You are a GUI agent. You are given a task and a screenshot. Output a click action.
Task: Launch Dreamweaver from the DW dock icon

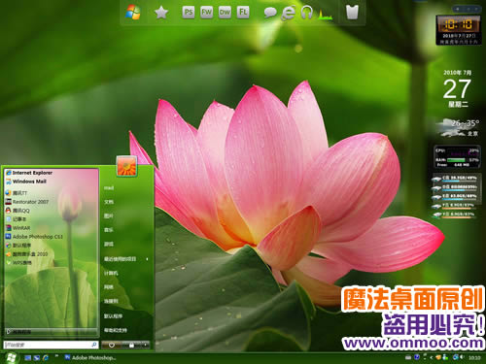tap(225, 13)
